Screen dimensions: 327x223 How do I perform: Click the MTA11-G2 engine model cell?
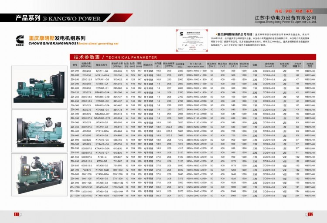pos(102,71)
